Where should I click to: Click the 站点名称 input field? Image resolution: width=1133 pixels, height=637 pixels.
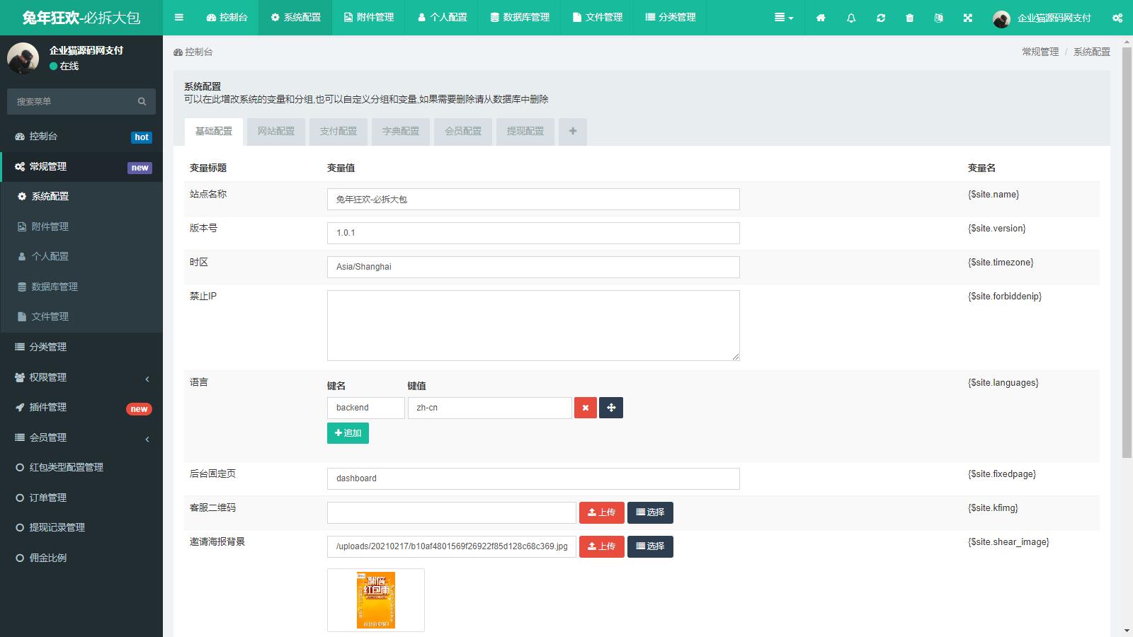[533, 199]
